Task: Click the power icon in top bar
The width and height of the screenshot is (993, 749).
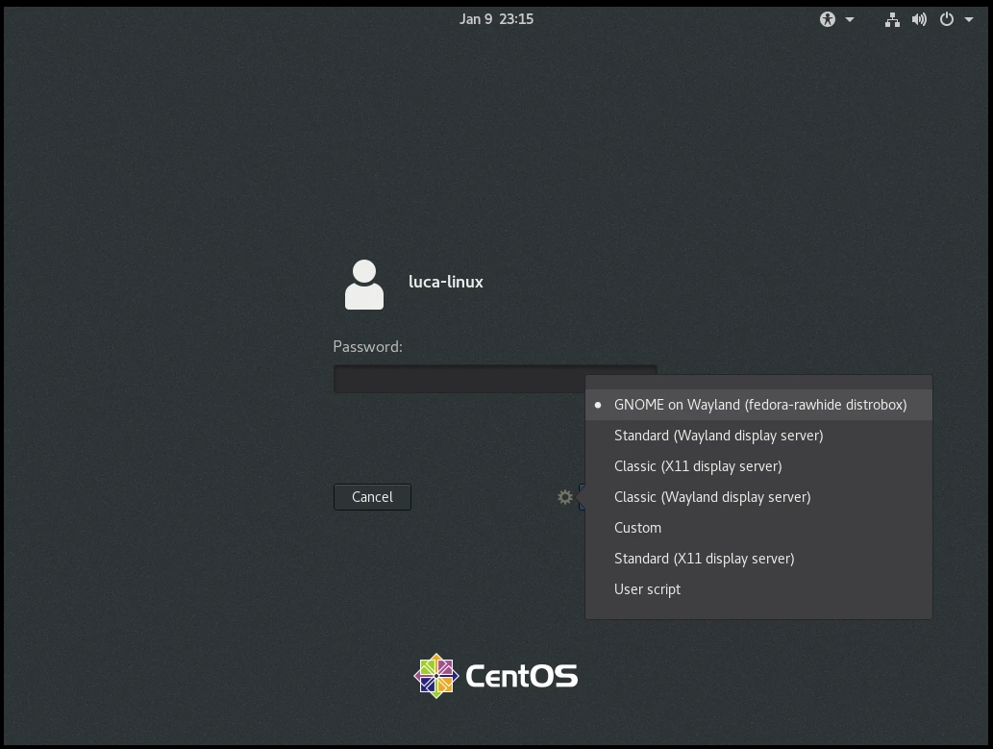Action: pos(947,19)
